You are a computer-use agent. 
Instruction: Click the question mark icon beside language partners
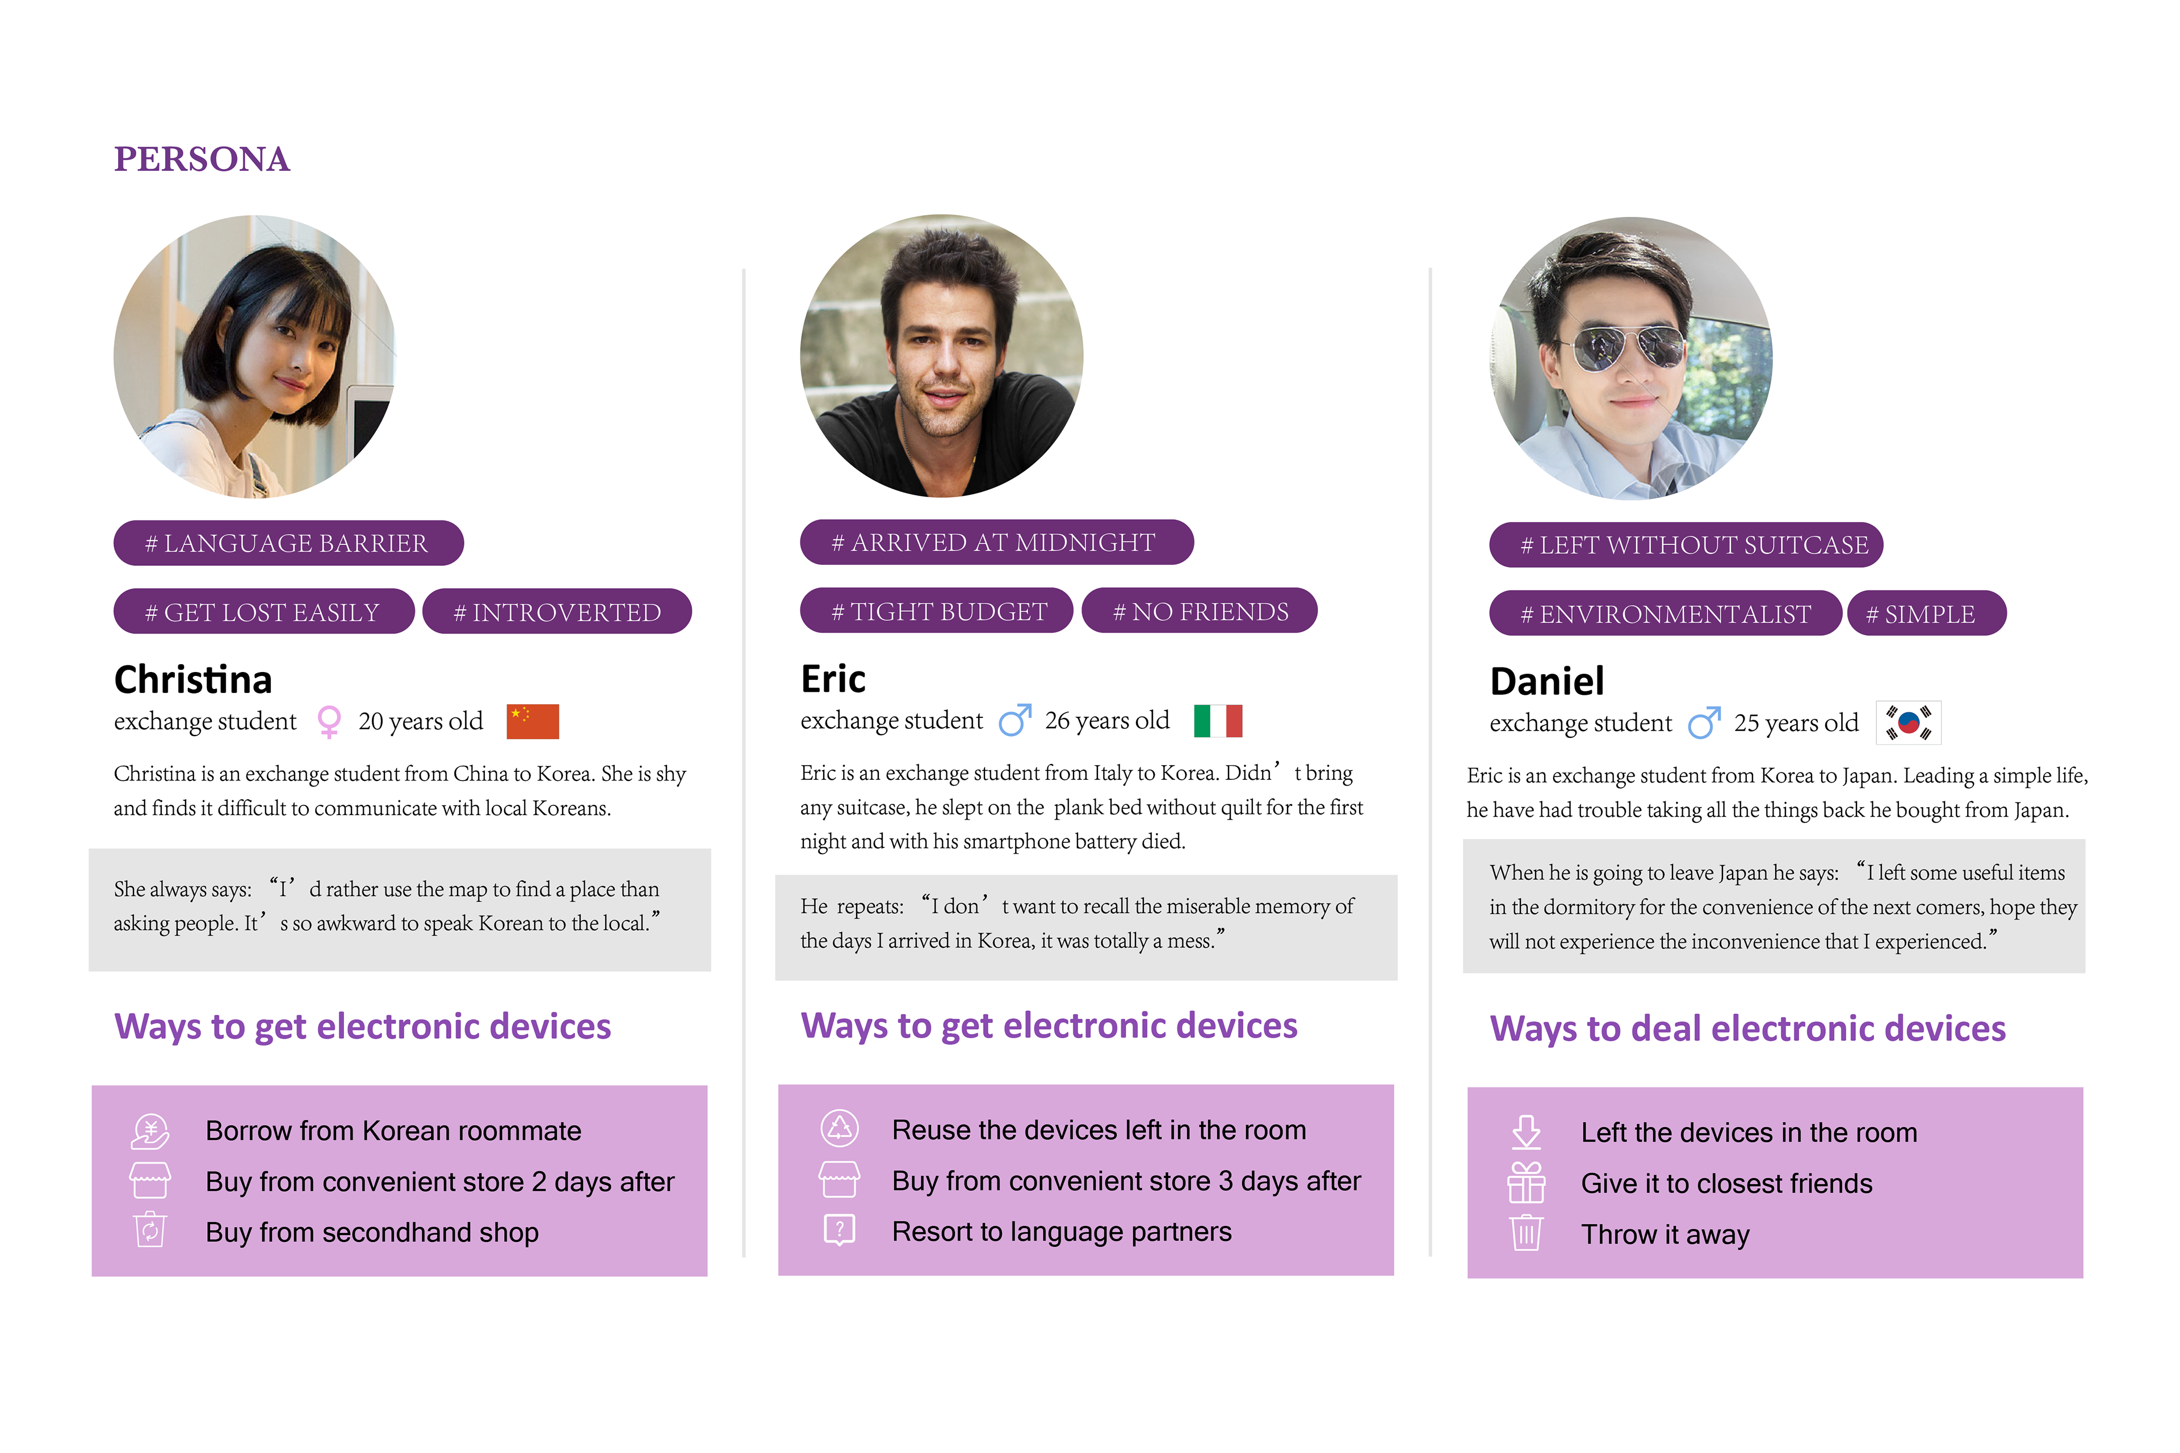(839, 1230)
